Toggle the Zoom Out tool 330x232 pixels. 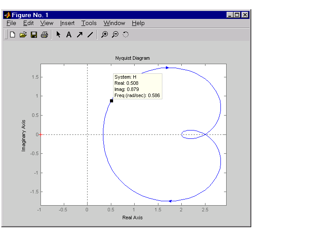pos(115,35)
